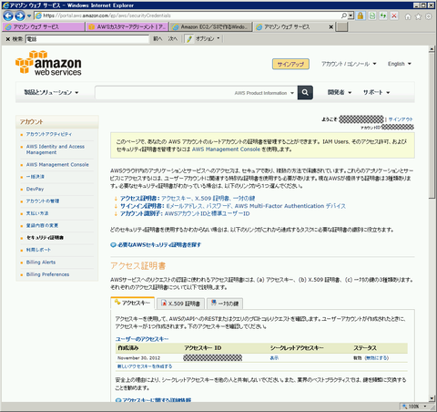Click the site search magnifier button
Image resolution: width=437 pixels, height=412 pixels.
[x=305, y=92]
